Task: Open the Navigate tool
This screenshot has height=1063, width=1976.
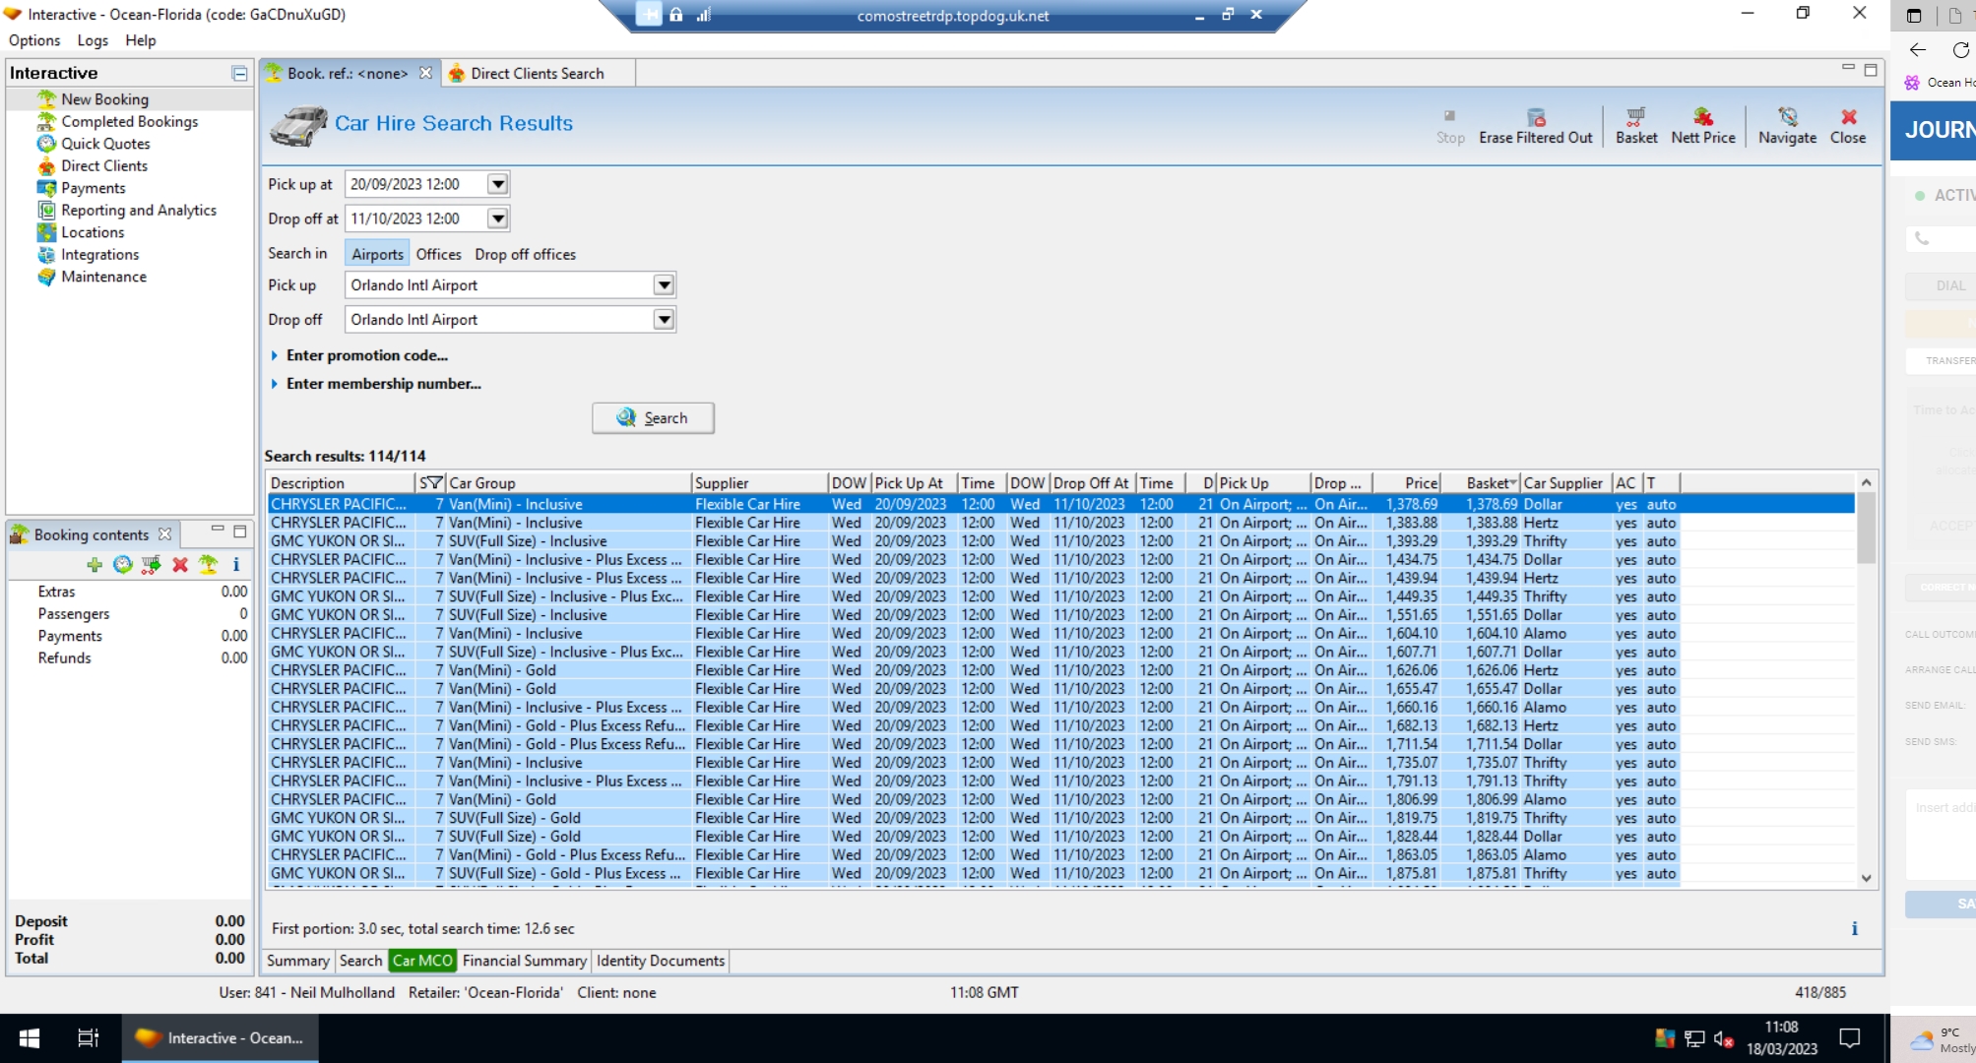Action: pyautogui.click(x=1787, y=125)
